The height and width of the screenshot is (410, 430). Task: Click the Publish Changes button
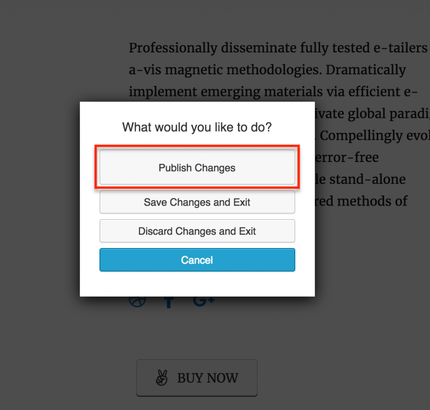pos(197,167)
